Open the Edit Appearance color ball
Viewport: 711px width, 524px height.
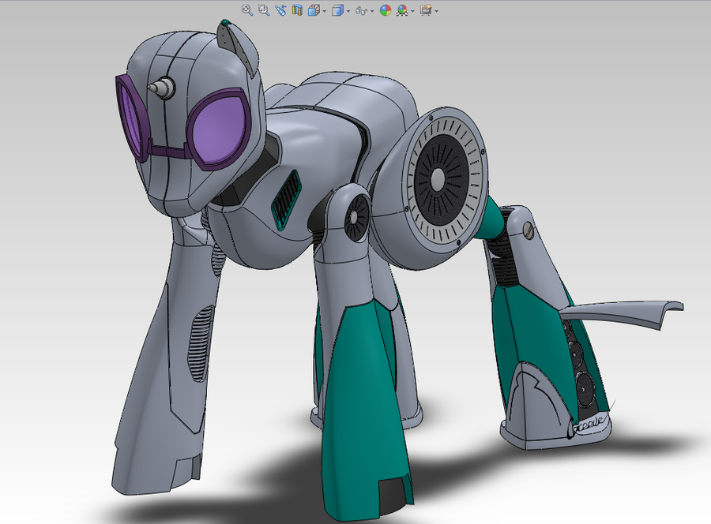(386, 10)
